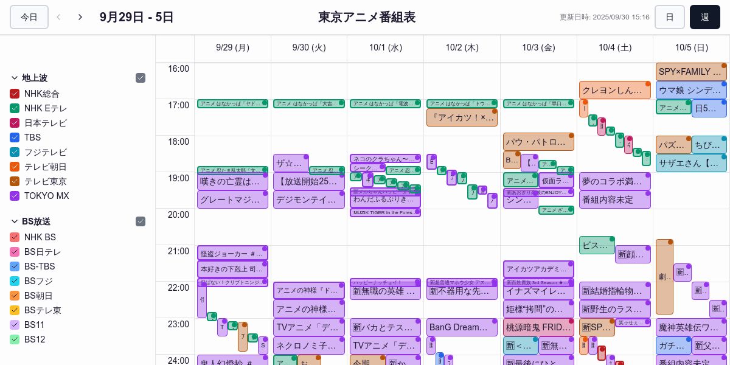The image size is (730, 365).
Task: Open 姫様"拷問"の… program on Friday
Action: (x=538, y=309)
